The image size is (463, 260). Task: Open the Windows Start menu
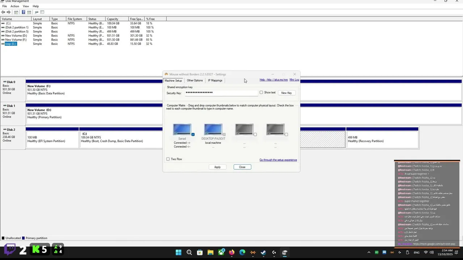[179, 252]
